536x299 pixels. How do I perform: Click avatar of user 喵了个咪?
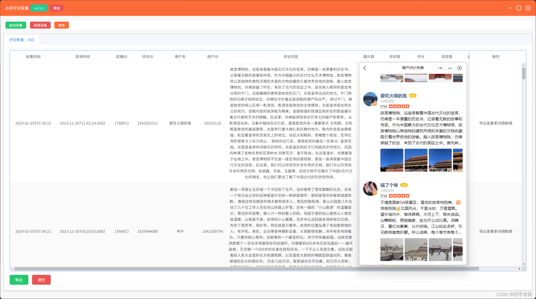[x=370, y=188]
